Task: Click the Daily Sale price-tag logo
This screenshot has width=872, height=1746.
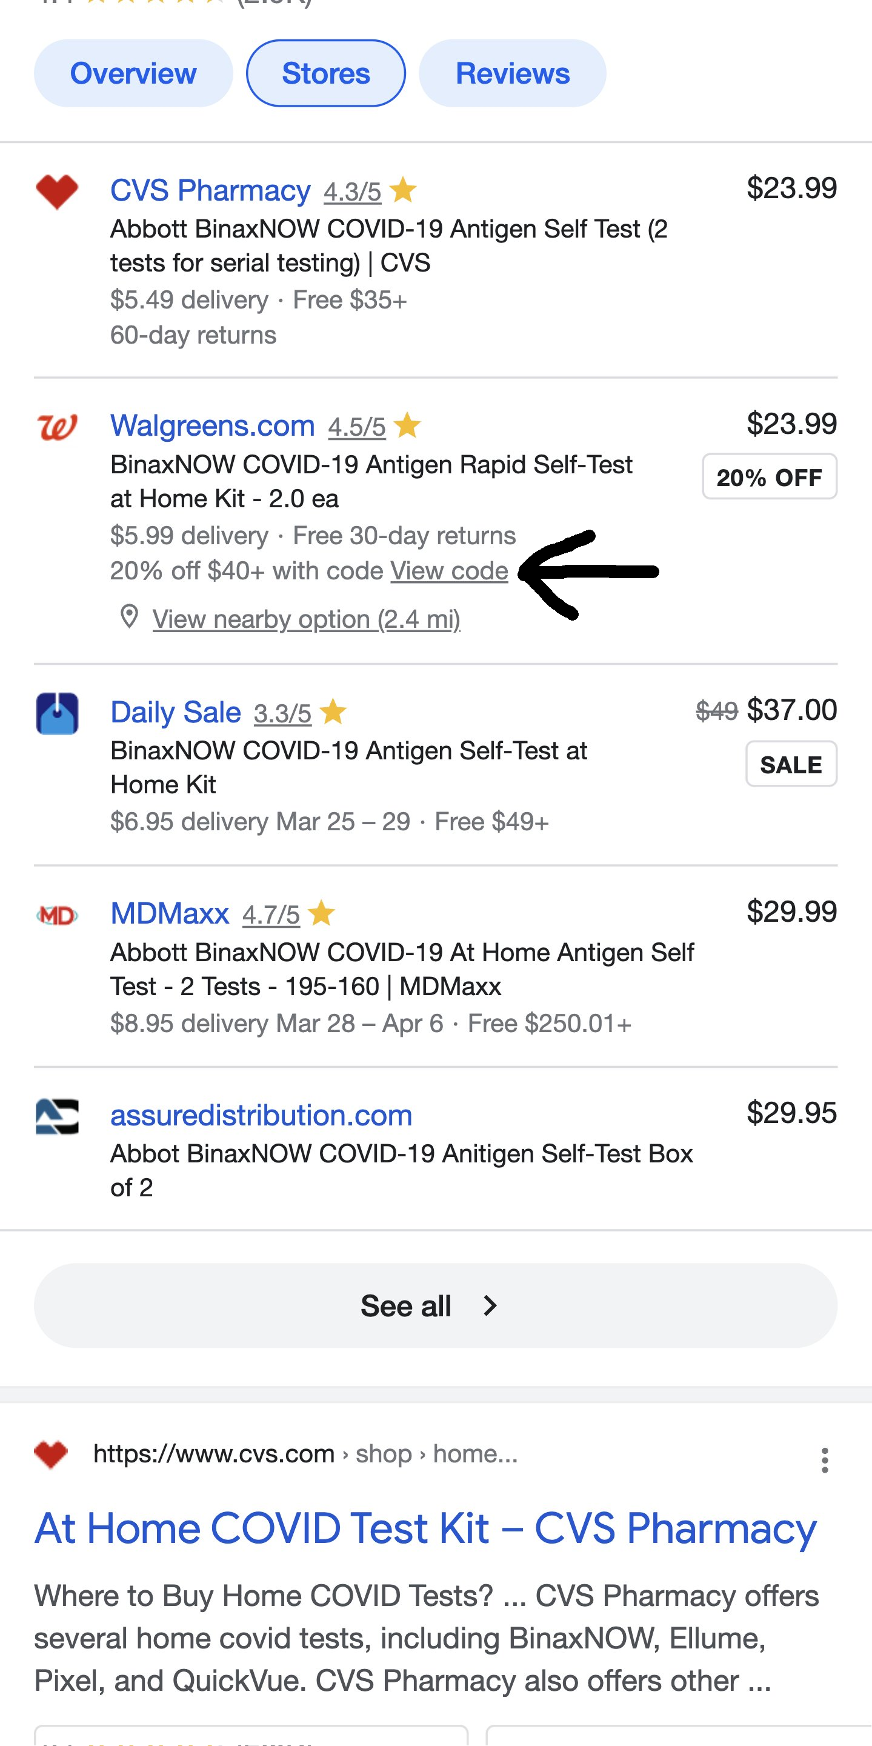Action: tap(57, 715)
